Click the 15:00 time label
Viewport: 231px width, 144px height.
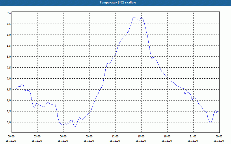(141, 137)
